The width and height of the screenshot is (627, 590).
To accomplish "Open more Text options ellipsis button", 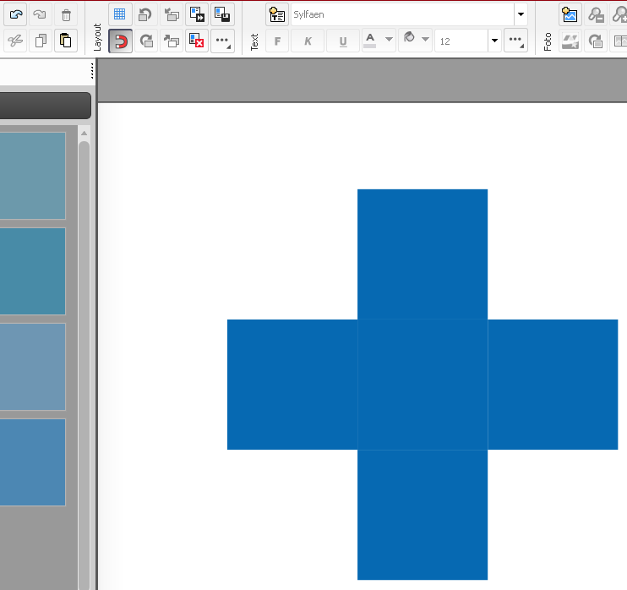I will (515, 41).
